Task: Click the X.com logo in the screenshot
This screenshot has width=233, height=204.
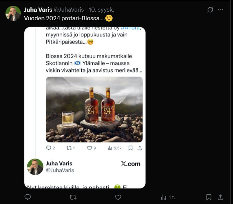Action: (130, 164)
